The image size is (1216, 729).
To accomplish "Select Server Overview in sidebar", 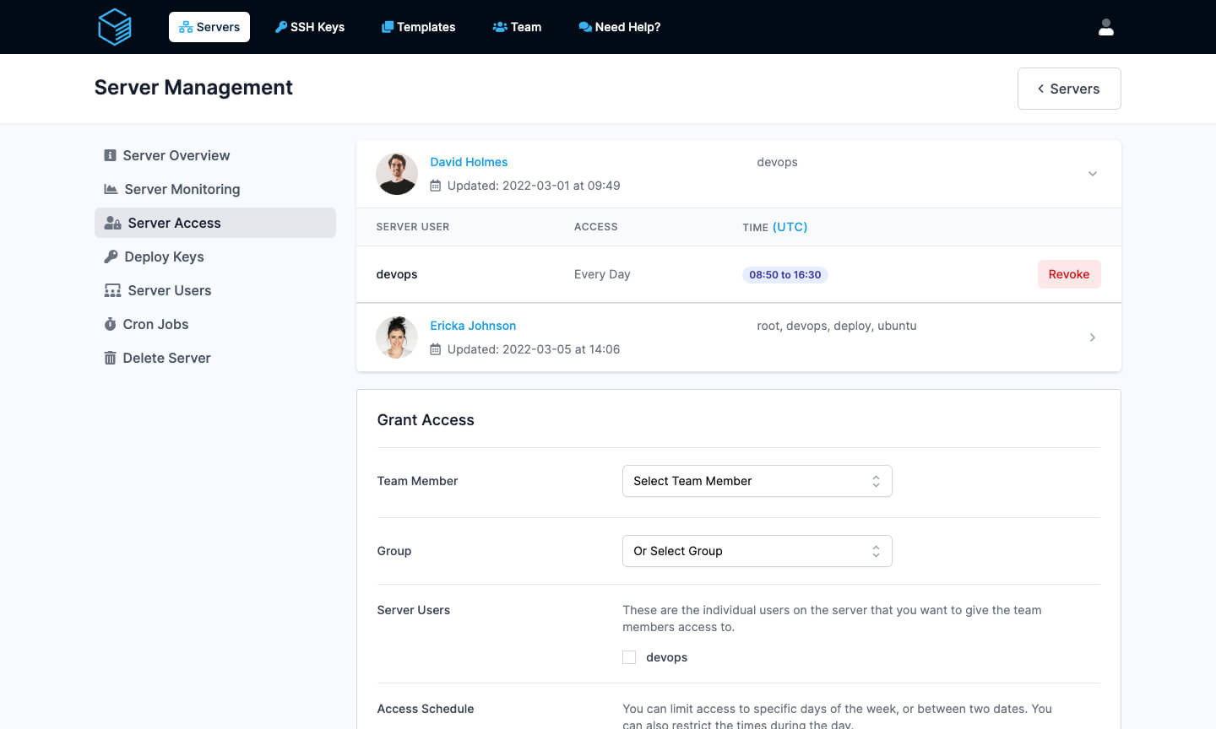I will (x=215, y=155).
